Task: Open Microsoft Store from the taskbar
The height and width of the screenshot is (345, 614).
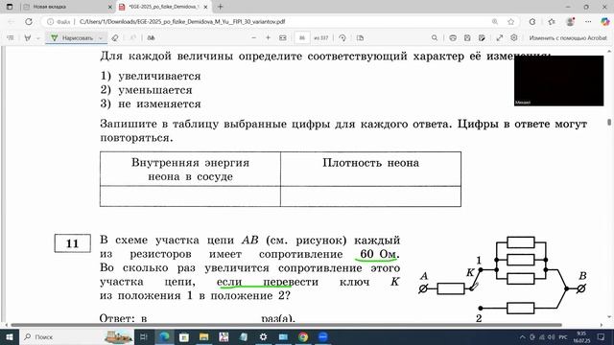Action: click(x=184, y=336)
